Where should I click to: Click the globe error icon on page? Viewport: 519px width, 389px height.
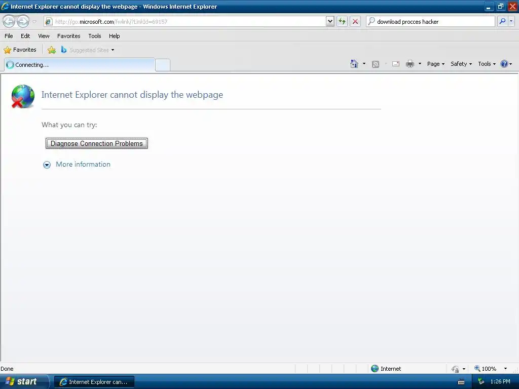22,96
